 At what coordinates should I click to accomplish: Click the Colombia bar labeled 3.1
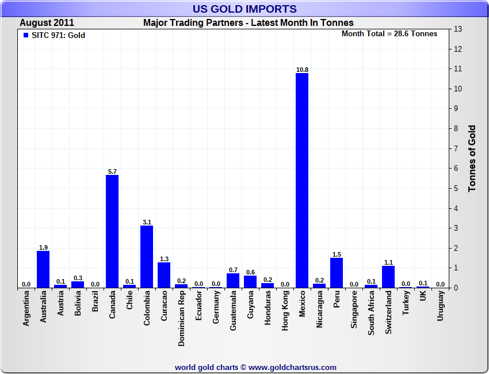(x=147, y=257)
